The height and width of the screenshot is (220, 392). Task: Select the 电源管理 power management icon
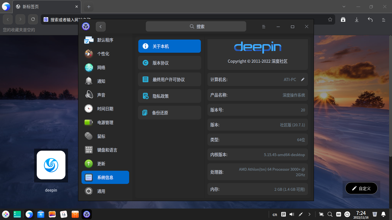coord(89,122)
